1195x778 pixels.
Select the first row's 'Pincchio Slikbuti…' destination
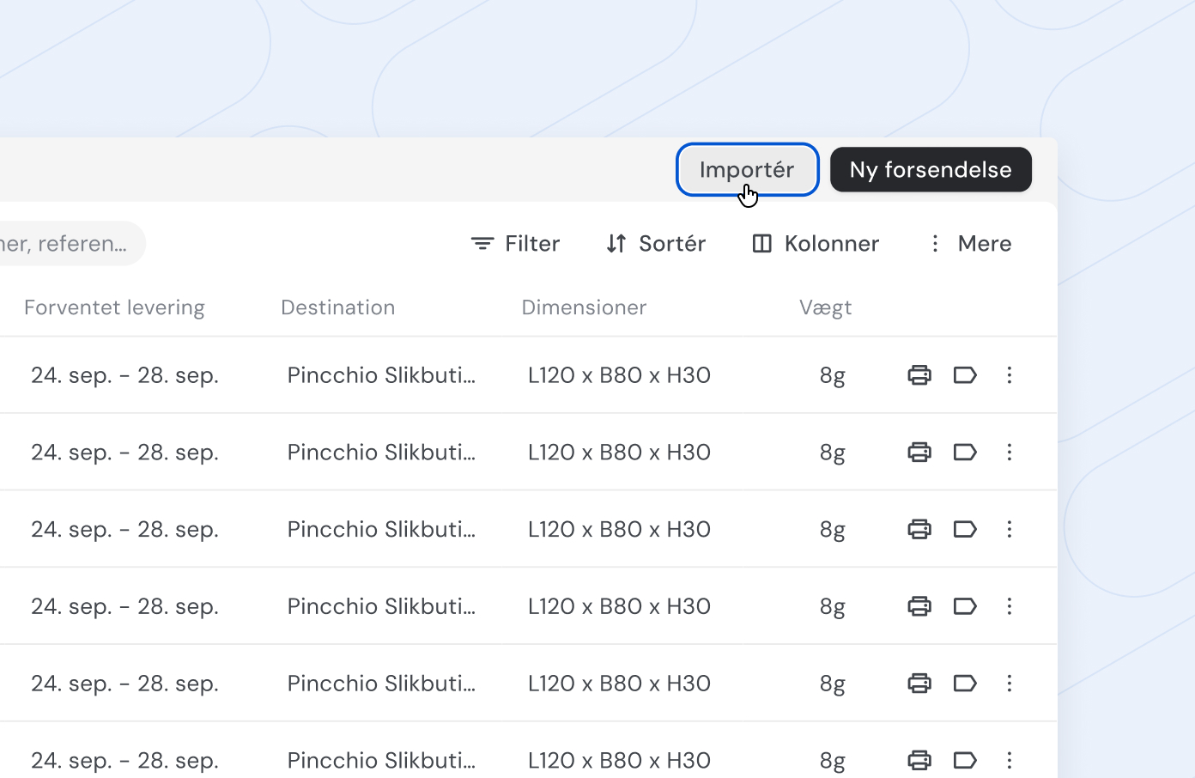coord(381,375)
